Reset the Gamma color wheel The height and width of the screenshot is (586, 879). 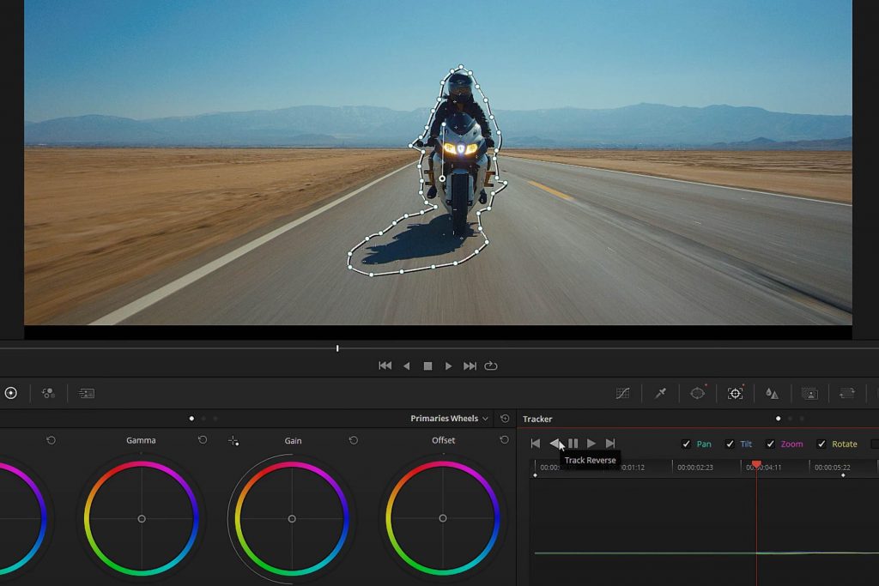point(200,440)
